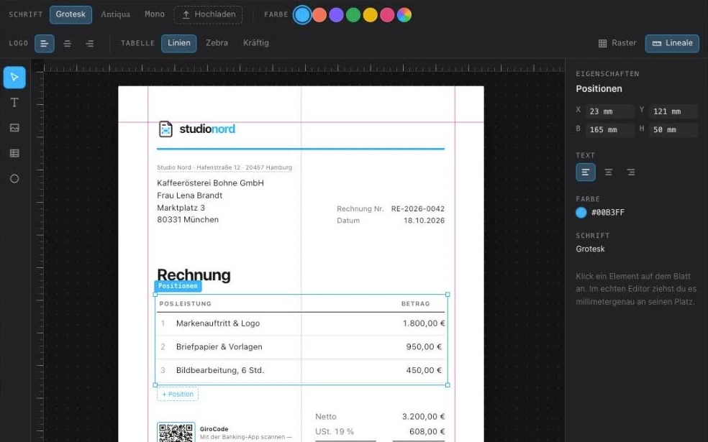Select the date 18.10.2026

coord(424,221)
